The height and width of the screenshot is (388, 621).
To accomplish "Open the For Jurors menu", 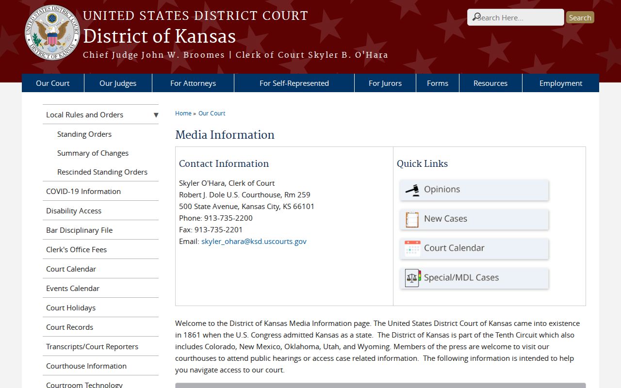I will [385, 83].
